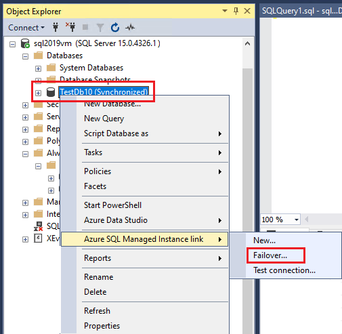The width and height of the screenshot is (342, 334).
Task: Select the System Databases tree item
Action: (x=91, y=68)
